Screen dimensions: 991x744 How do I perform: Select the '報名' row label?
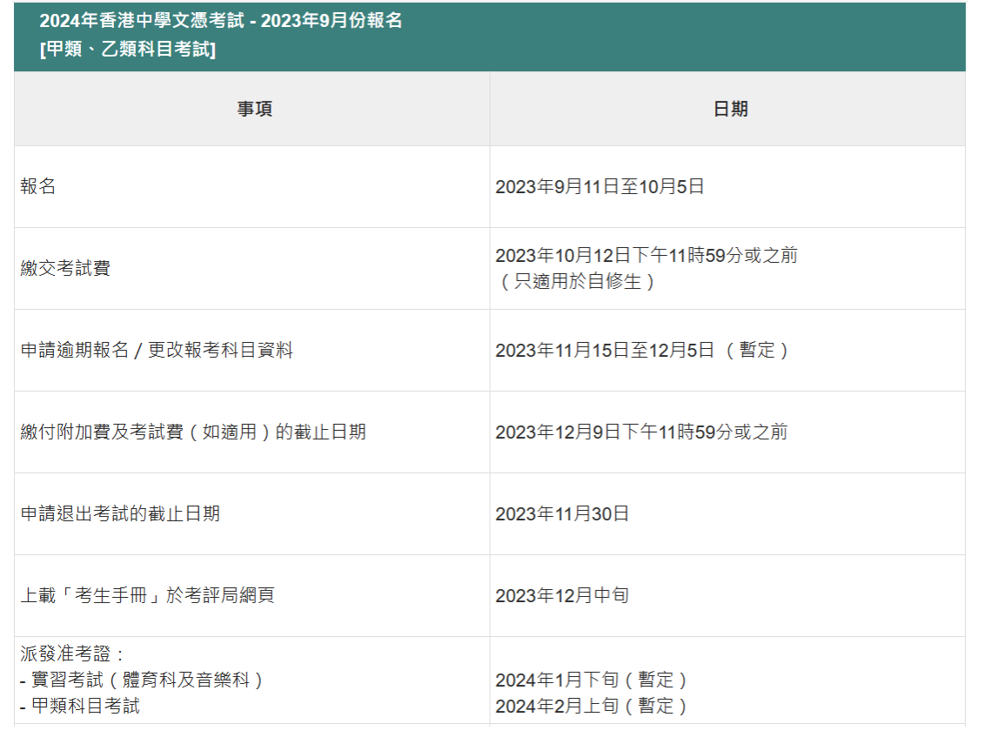pos(38,186)
